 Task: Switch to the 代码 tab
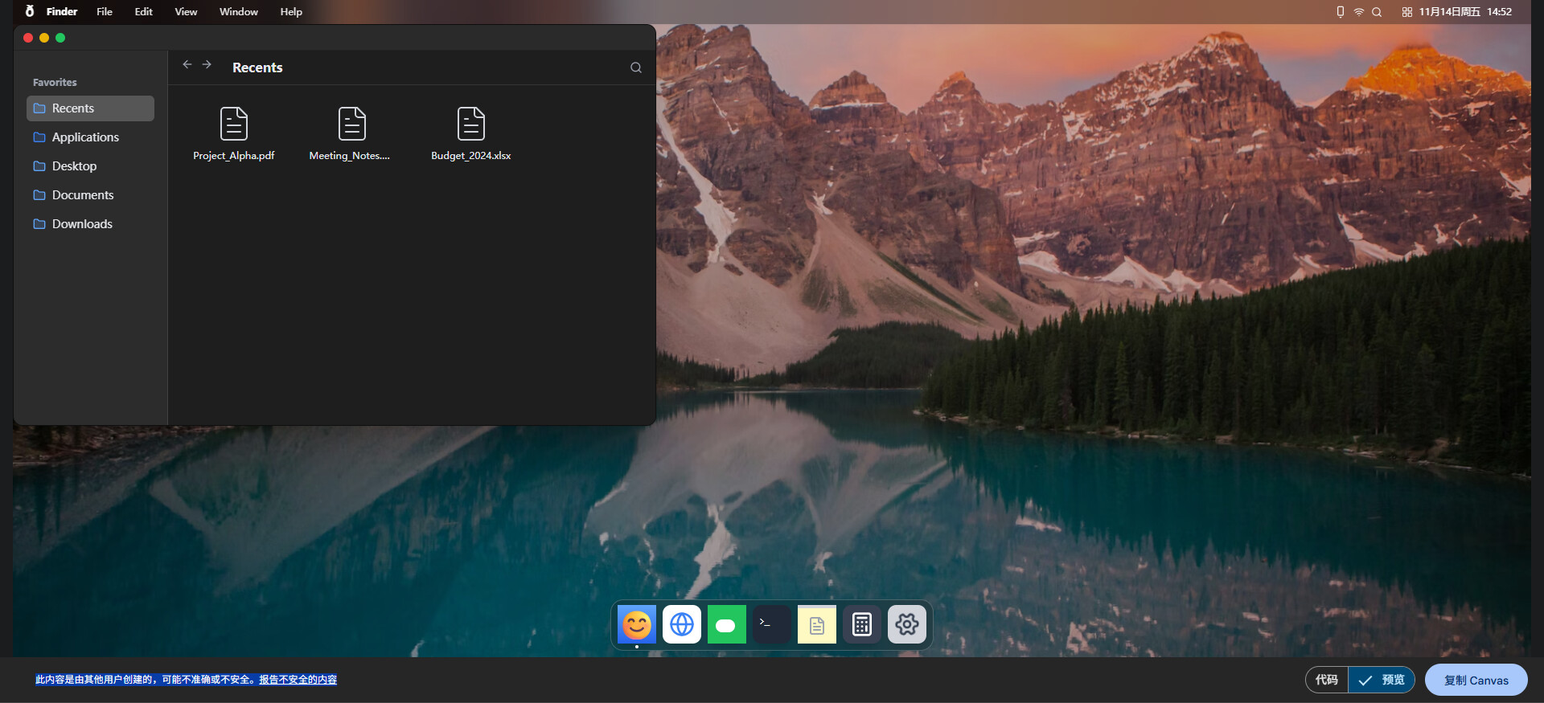point(1327,680)
